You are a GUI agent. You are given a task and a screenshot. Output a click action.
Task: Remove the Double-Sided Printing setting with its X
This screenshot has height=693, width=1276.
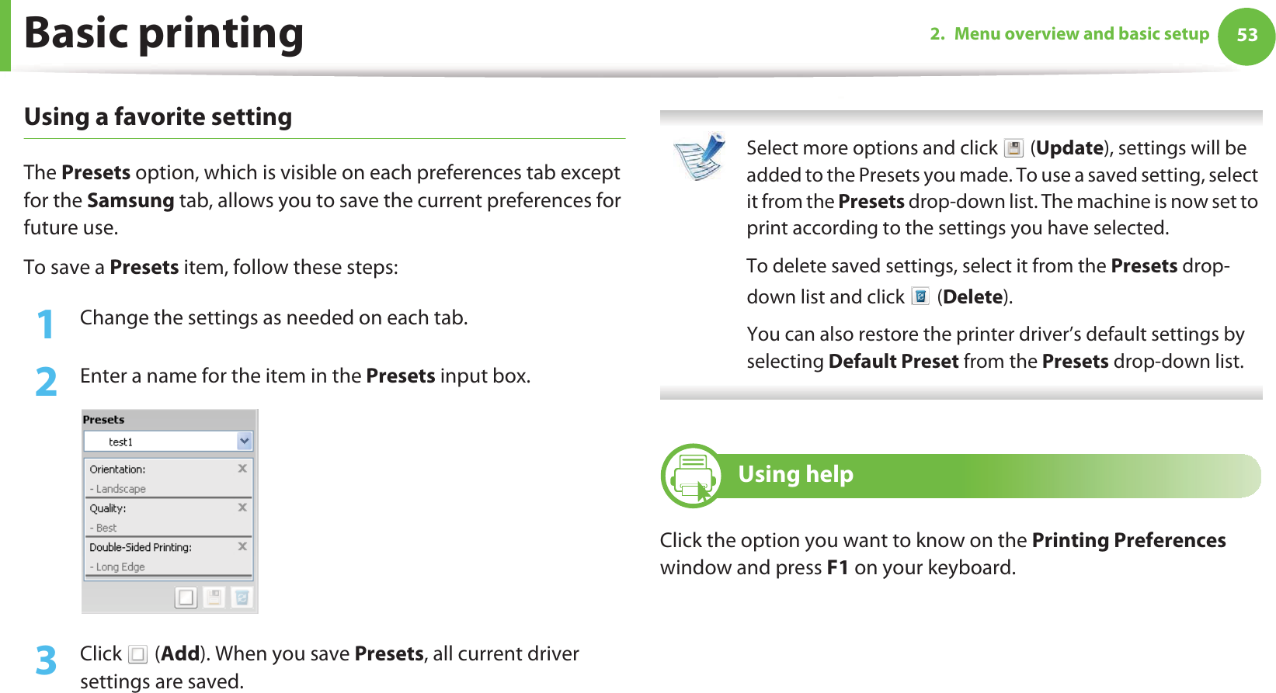point(242,546)
